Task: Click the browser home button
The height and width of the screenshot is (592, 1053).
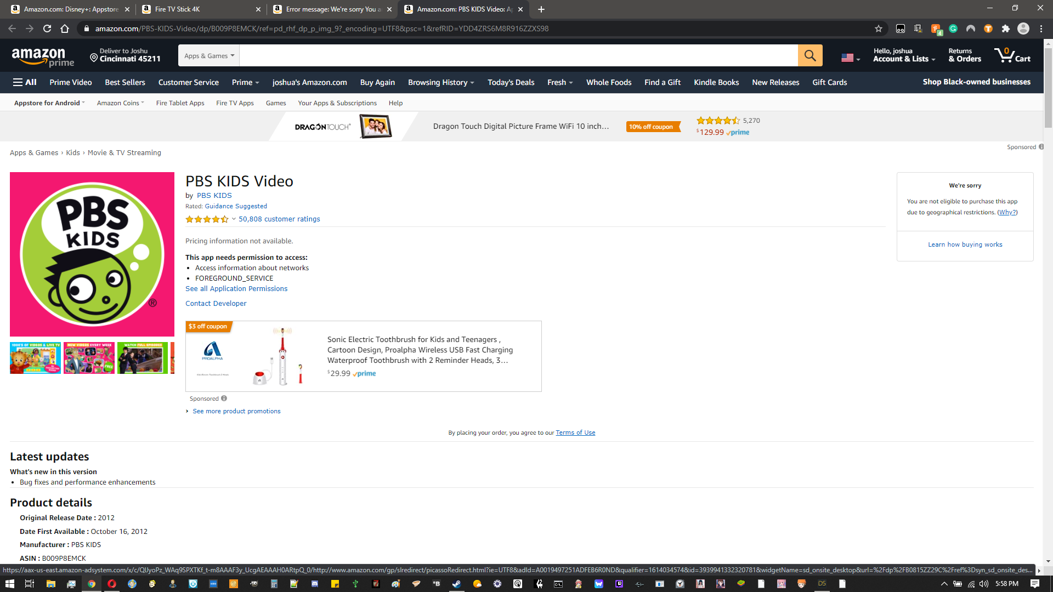Action: click(x=65, y=29)
